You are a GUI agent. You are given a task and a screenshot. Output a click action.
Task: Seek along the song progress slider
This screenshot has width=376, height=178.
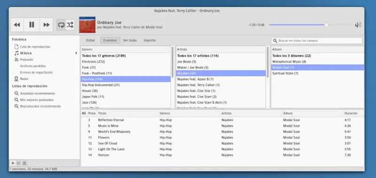pos(310,25)
